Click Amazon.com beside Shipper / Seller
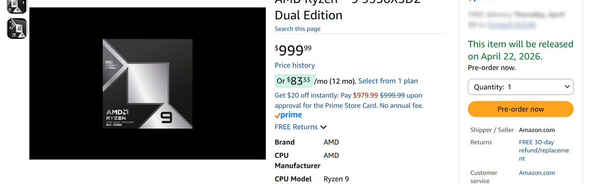590x184 pixels. (537, 130)
